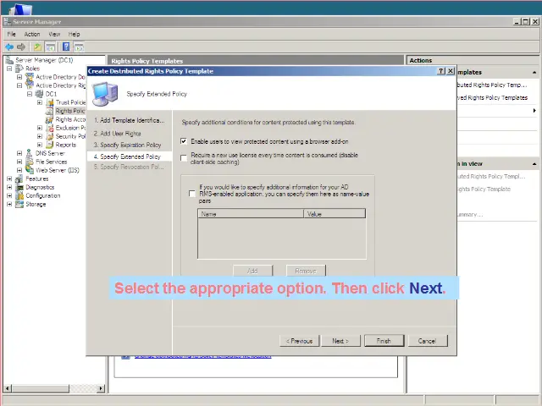Viewport: 542px width, 406px height.
Task: Click the Roles node icon
Action: pos(19,69)
